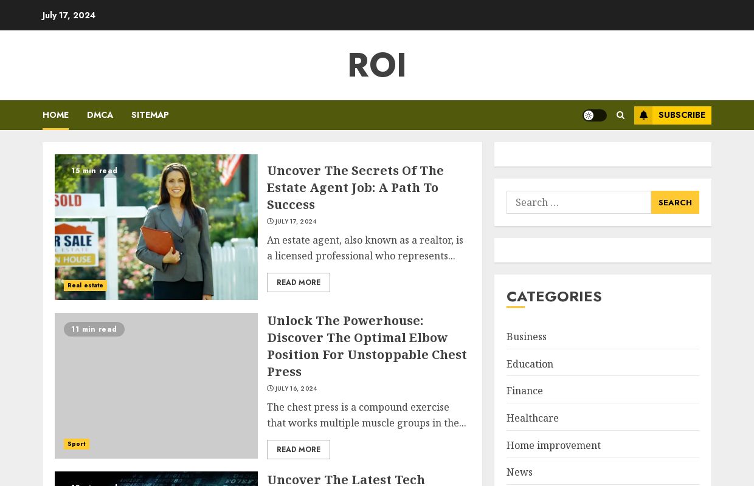Click inside the Search field in the sidebar

click(579, 202)
